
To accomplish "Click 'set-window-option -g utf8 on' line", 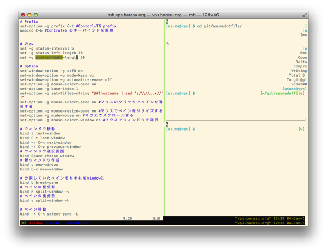I will 51,71.
